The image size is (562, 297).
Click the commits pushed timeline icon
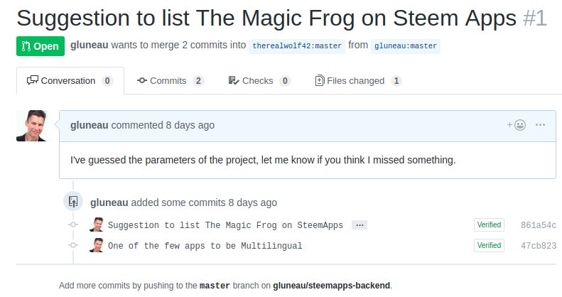click(72, 202)
